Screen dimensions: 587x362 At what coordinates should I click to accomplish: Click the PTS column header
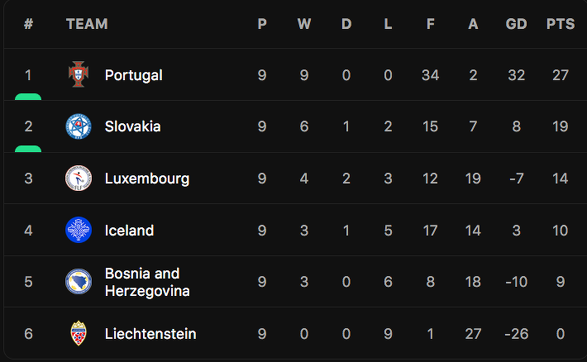pos(561,24)
